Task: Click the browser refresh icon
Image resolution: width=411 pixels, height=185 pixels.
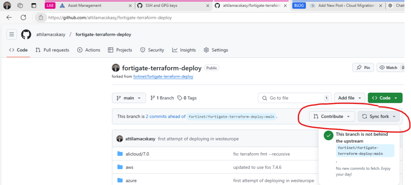Action: coord(23,18)
